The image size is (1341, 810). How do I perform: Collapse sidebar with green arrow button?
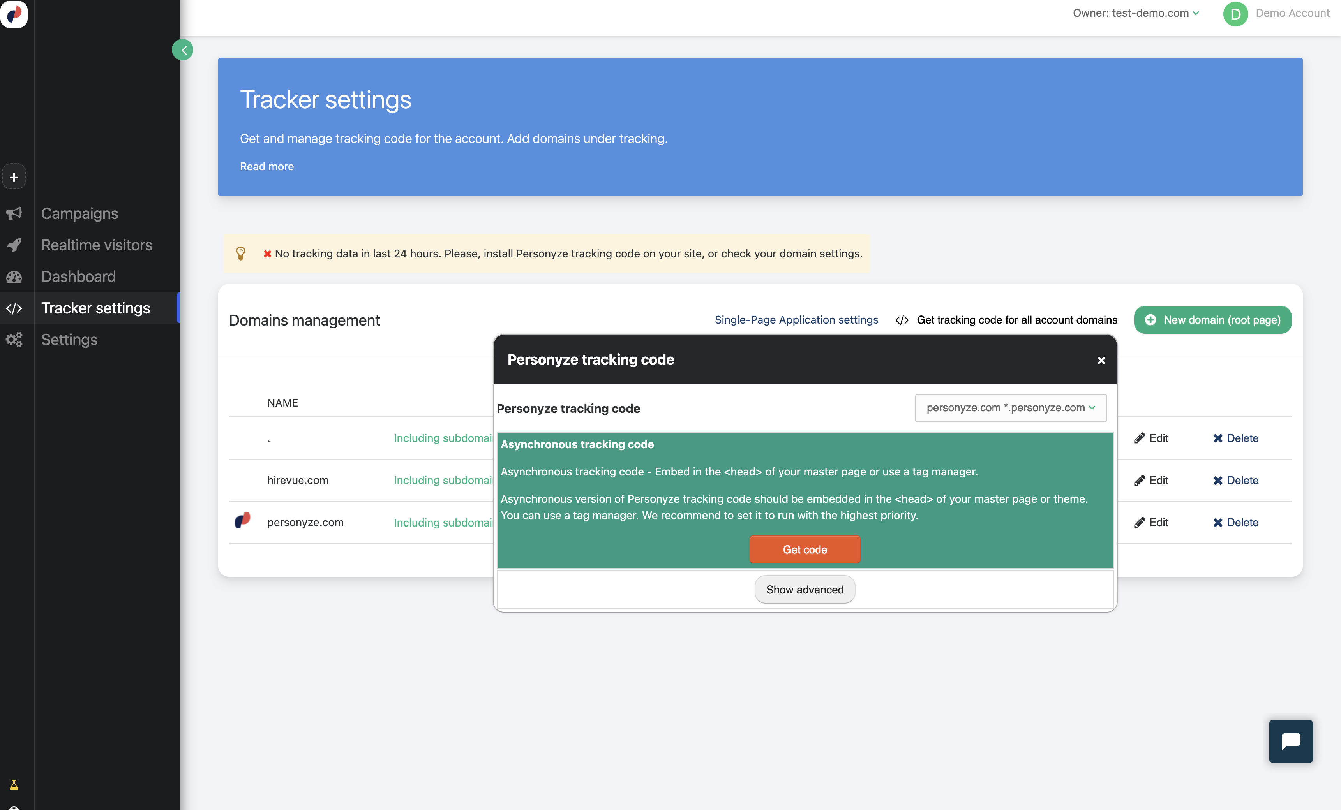pyautogui.click(x=183, y=50)
